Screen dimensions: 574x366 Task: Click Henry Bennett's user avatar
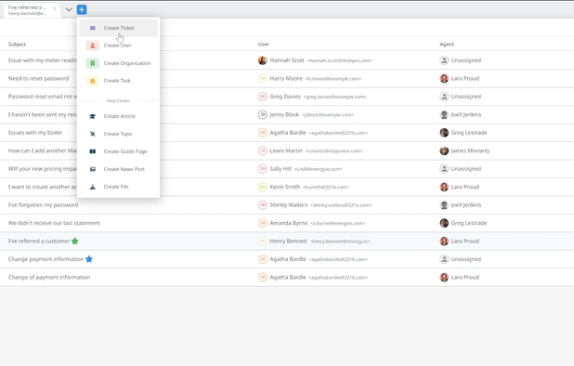point(263,242)
